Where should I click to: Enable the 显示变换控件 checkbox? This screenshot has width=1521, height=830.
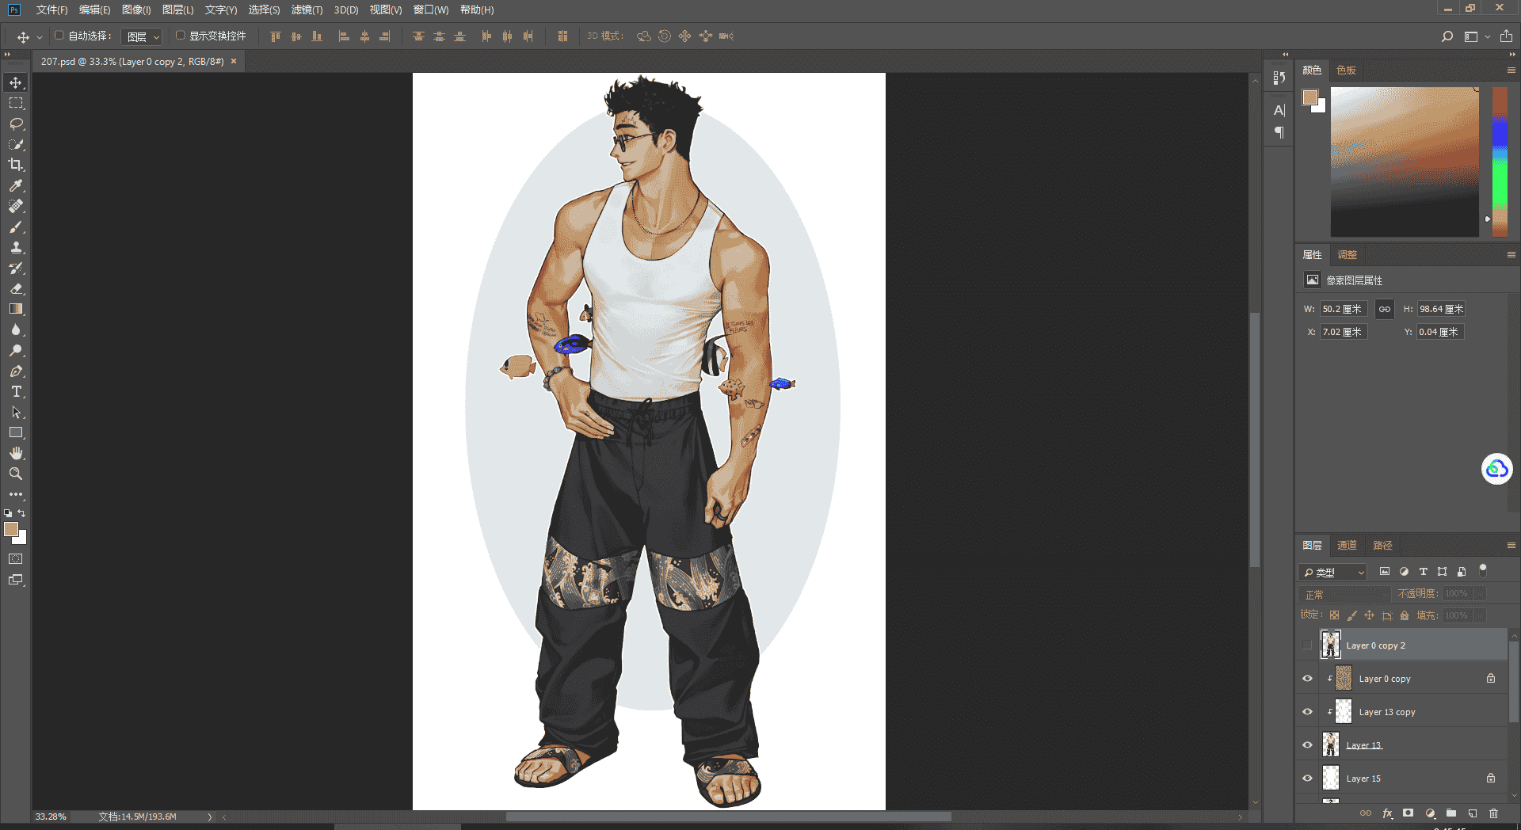181,36
